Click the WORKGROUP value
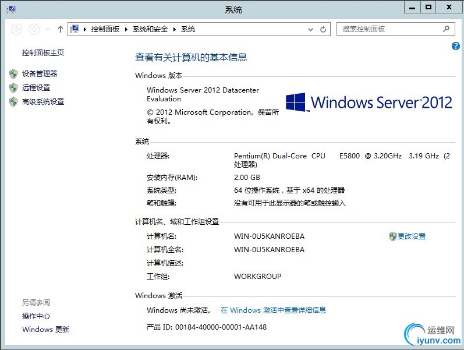Screen dimensions: 464x350 point(257,276)
